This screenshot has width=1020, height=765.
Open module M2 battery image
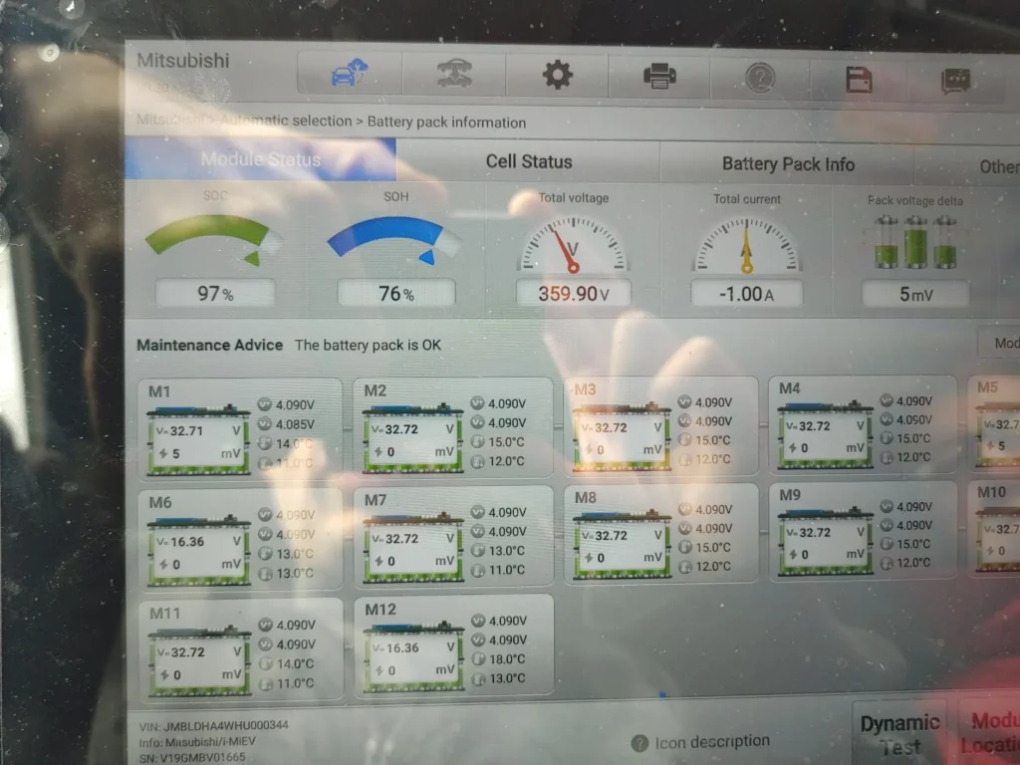[x=412, y=437]
